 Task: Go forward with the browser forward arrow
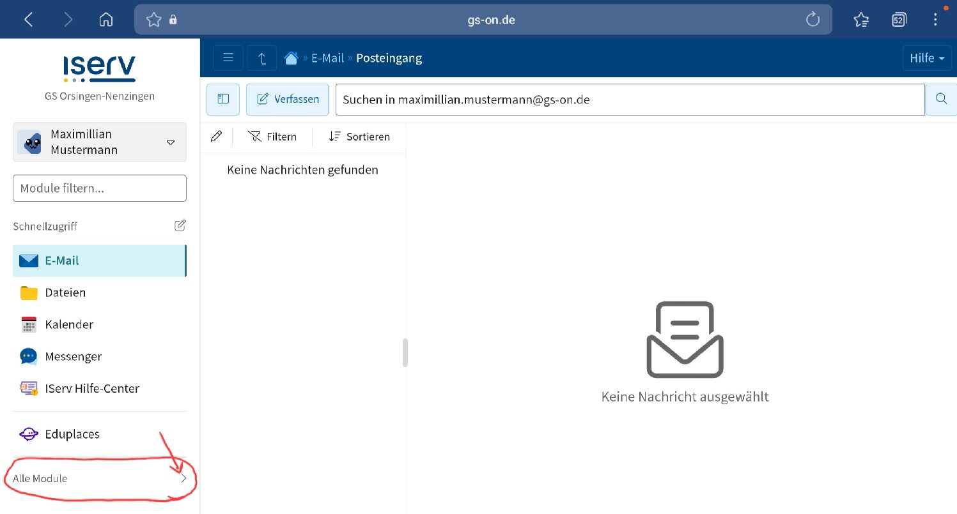tap(68, 20)
